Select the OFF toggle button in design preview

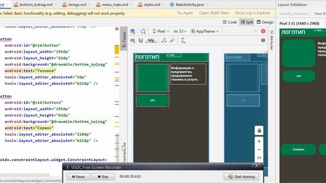point(152,101)
